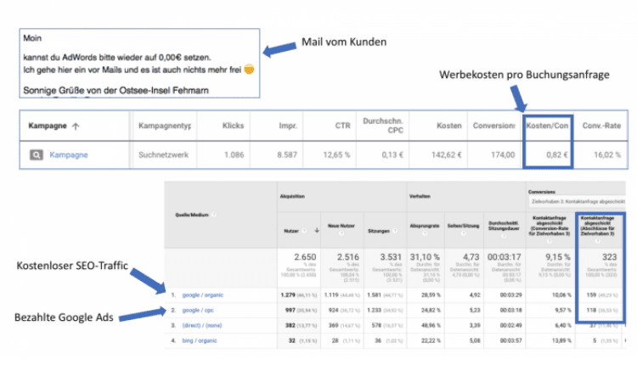Select 159 completions for google / organic
Viewport: 637px width, 376px height.
(x=591, y=295)
